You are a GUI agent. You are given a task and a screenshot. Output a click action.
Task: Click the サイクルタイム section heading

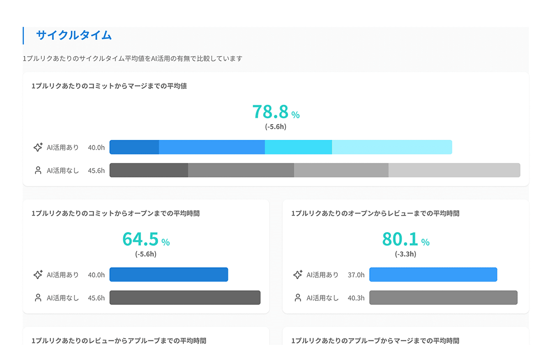[74, 35]
